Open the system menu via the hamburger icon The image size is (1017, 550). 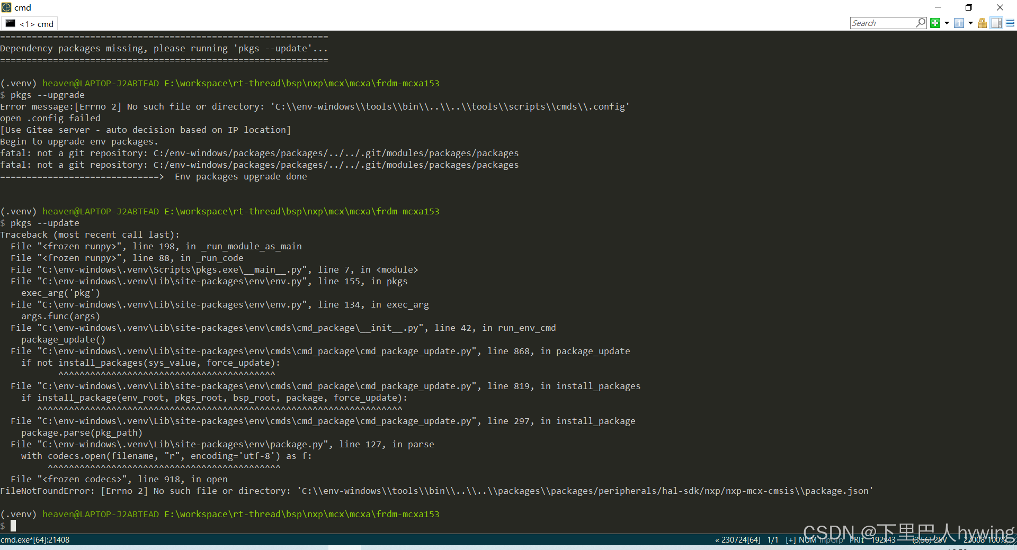1012,23
